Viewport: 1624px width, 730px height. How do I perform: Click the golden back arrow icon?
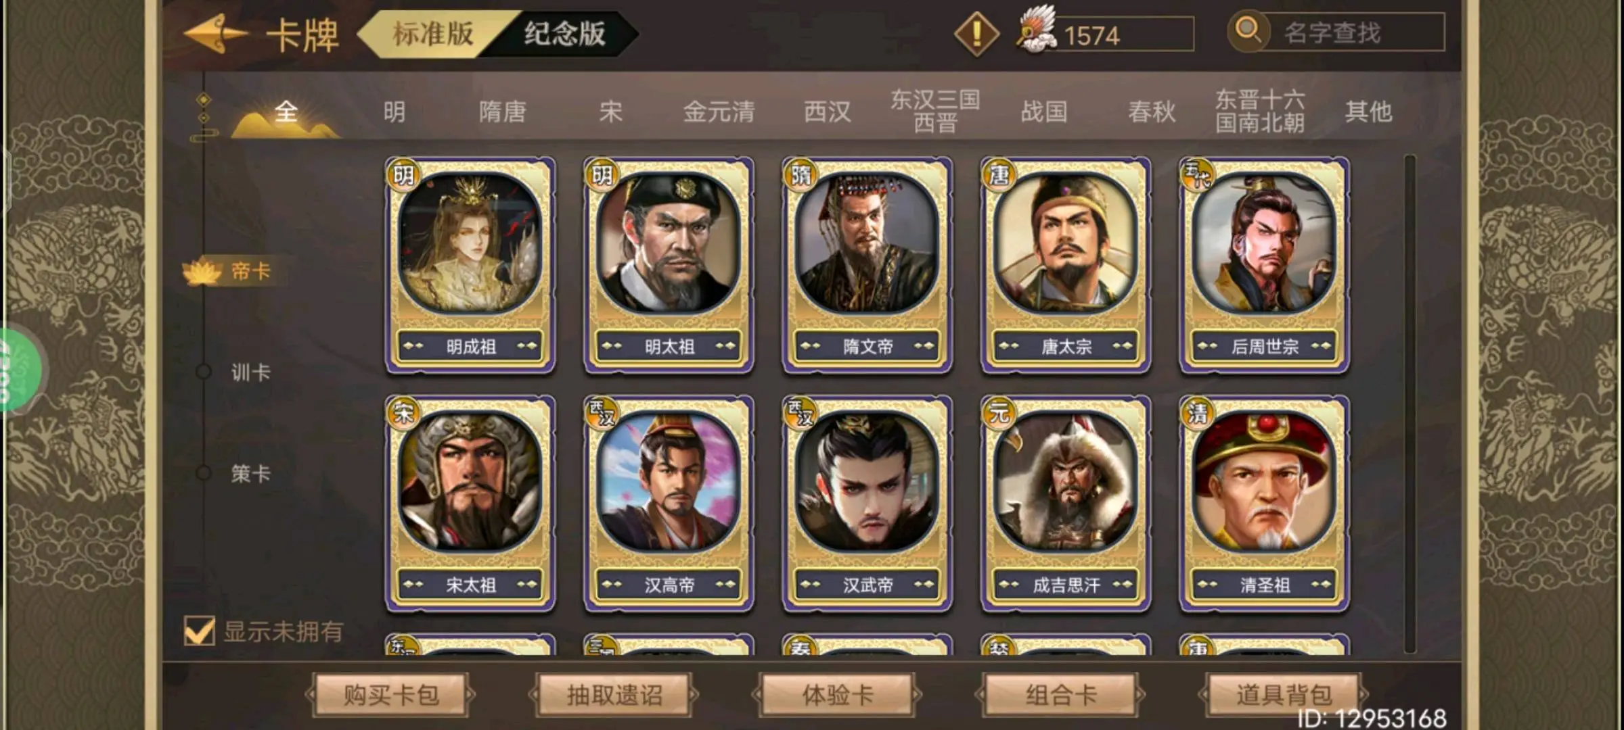point(215,33)
